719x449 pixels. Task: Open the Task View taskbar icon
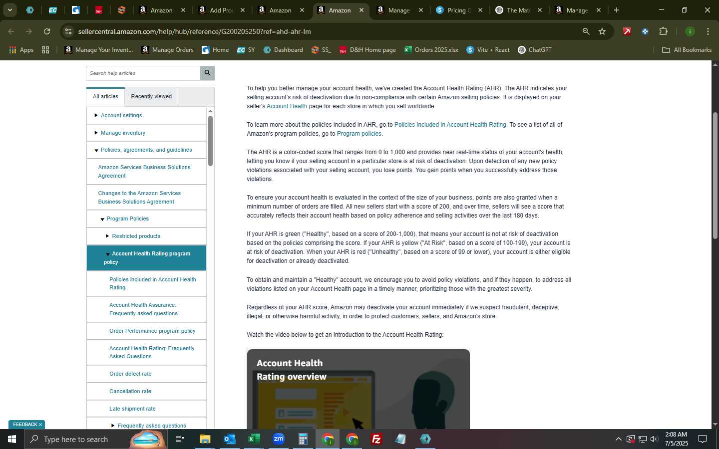(180, 439)
